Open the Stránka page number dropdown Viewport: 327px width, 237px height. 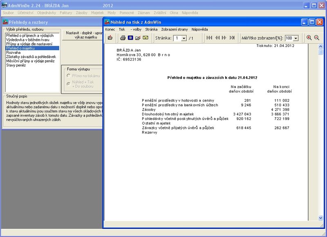pyautogui.click(x=184, y=38)
